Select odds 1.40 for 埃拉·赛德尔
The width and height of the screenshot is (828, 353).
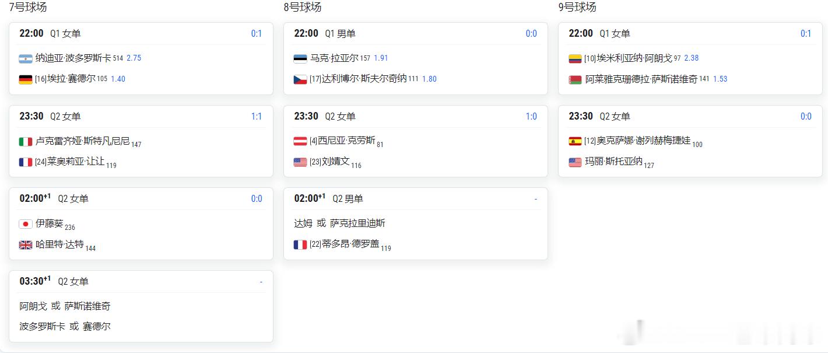tap(118, 79)
